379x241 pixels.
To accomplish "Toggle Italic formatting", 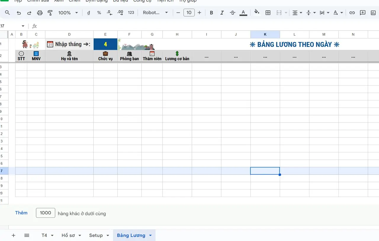I will click(x=222, y=13).
